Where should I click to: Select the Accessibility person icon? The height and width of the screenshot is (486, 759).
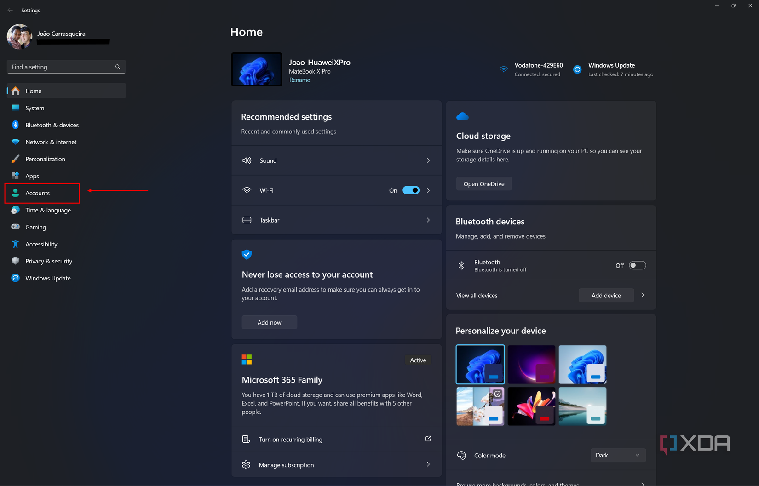pos(16,244)
